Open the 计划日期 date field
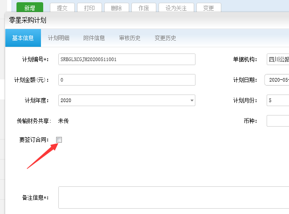The height and width of the screenshot is (214, 289). (x=277, y=80)
